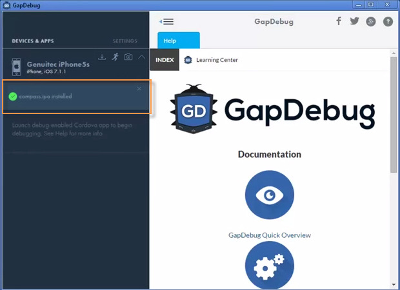
Task: Click the install app download icon
Action: pos(102,57)
